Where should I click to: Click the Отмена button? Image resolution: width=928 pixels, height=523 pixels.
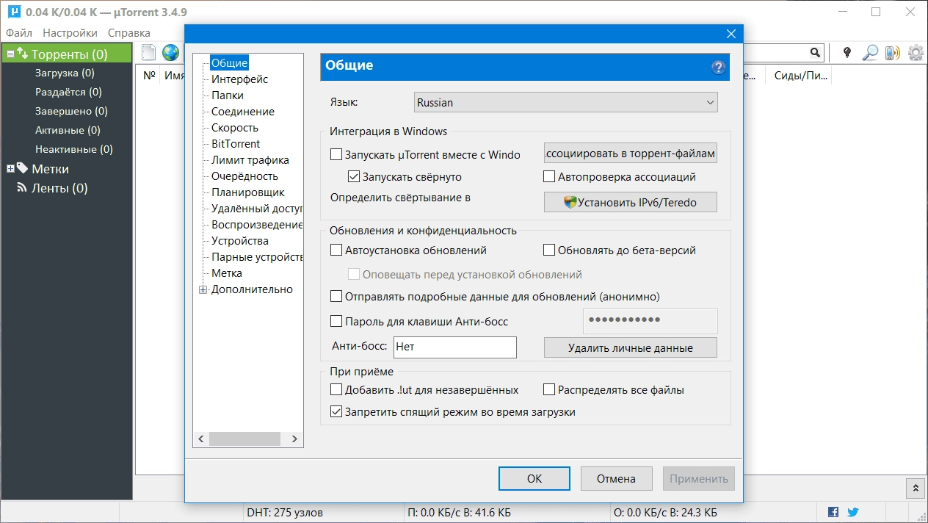[x=616, y=479]
